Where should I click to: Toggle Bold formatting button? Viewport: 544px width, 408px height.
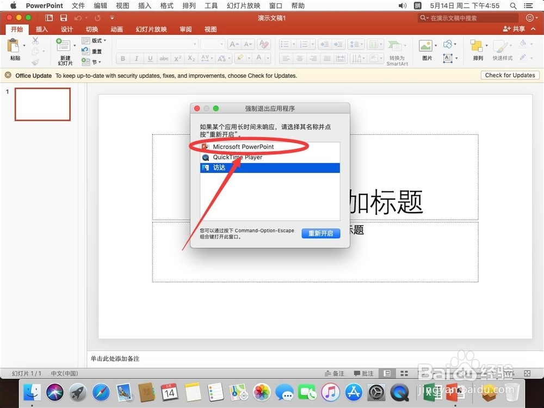(123, 59)
